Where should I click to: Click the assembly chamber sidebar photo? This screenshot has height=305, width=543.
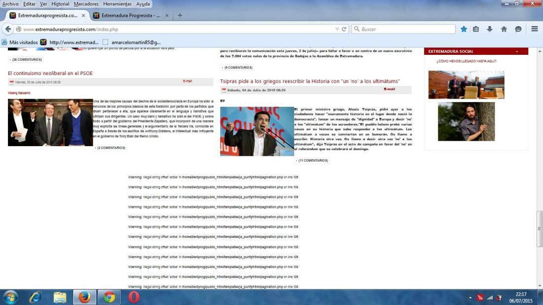tap(466, 85)
